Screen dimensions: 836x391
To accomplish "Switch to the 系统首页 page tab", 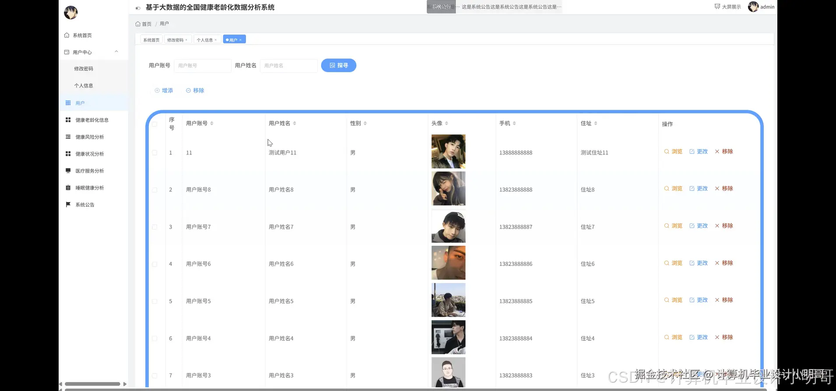I will click(x=151, y=40).
